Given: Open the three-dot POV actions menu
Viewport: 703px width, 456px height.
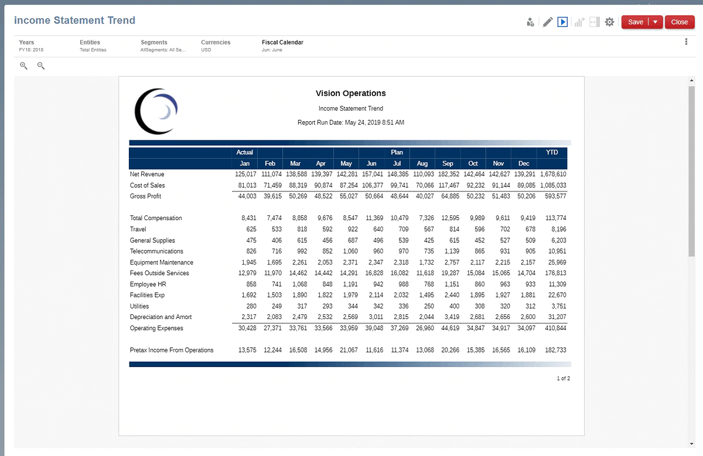Looking at the screenshot, I should [686, 42].
